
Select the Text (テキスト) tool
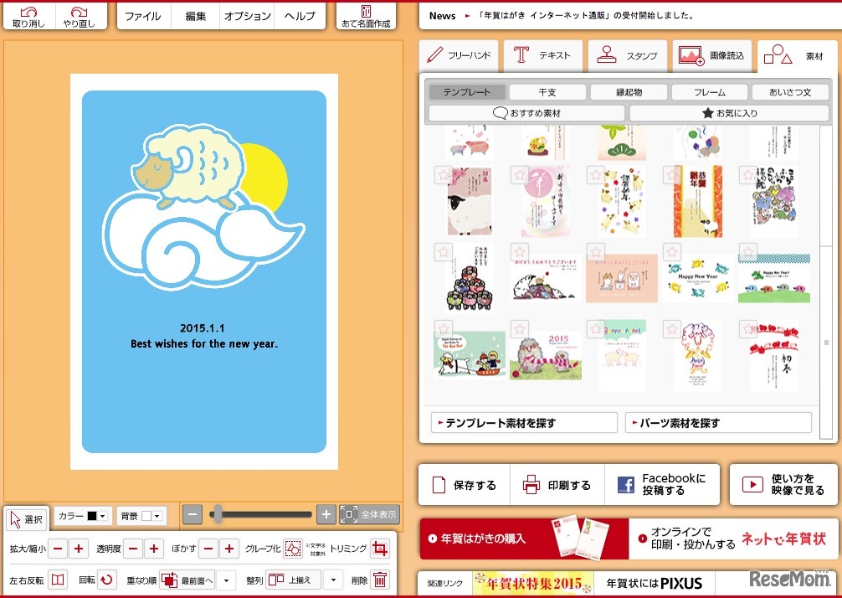point(543,55)
